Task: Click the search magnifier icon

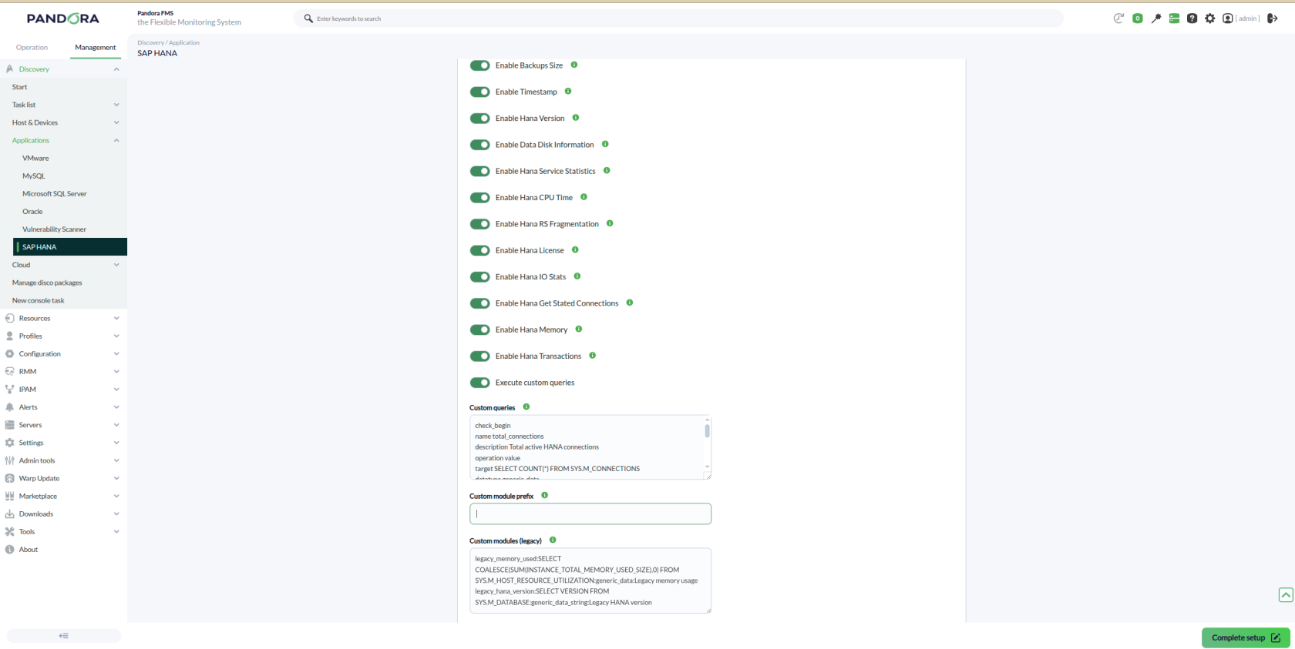Action: (308, 18)
